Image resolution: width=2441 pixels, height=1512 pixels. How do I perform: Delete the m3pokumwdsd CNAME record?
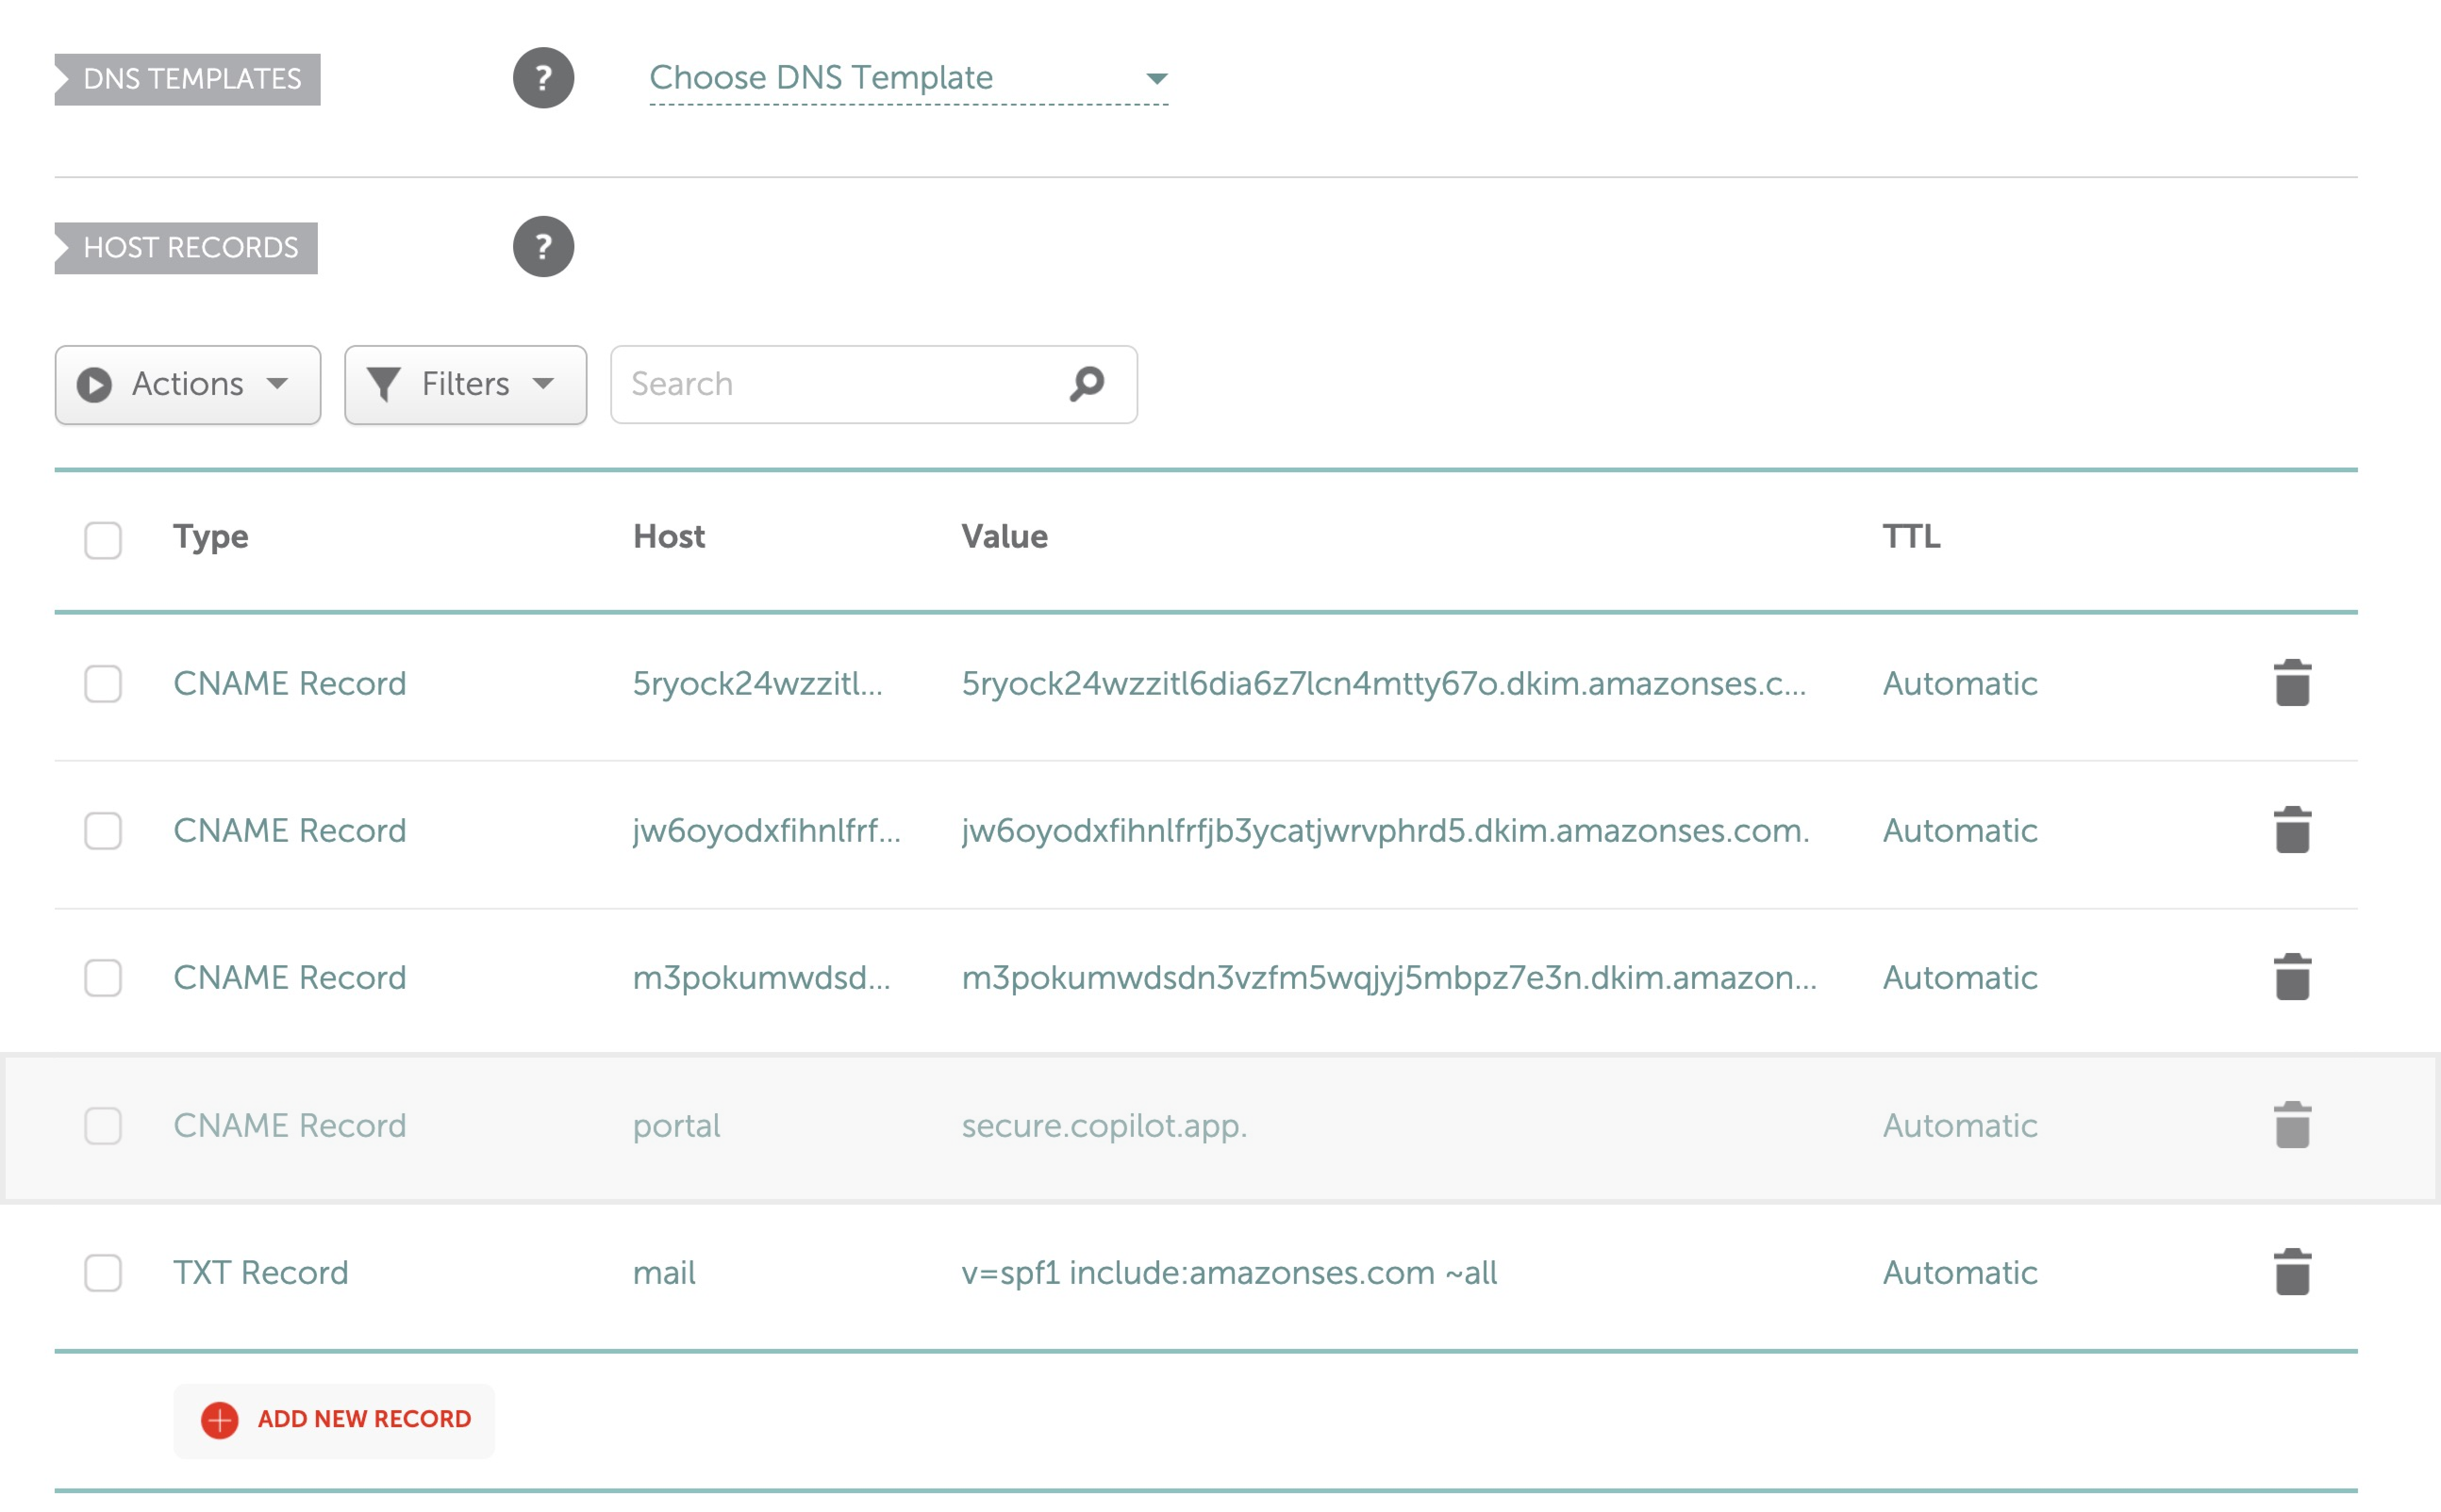click(x=2292, y=977)
